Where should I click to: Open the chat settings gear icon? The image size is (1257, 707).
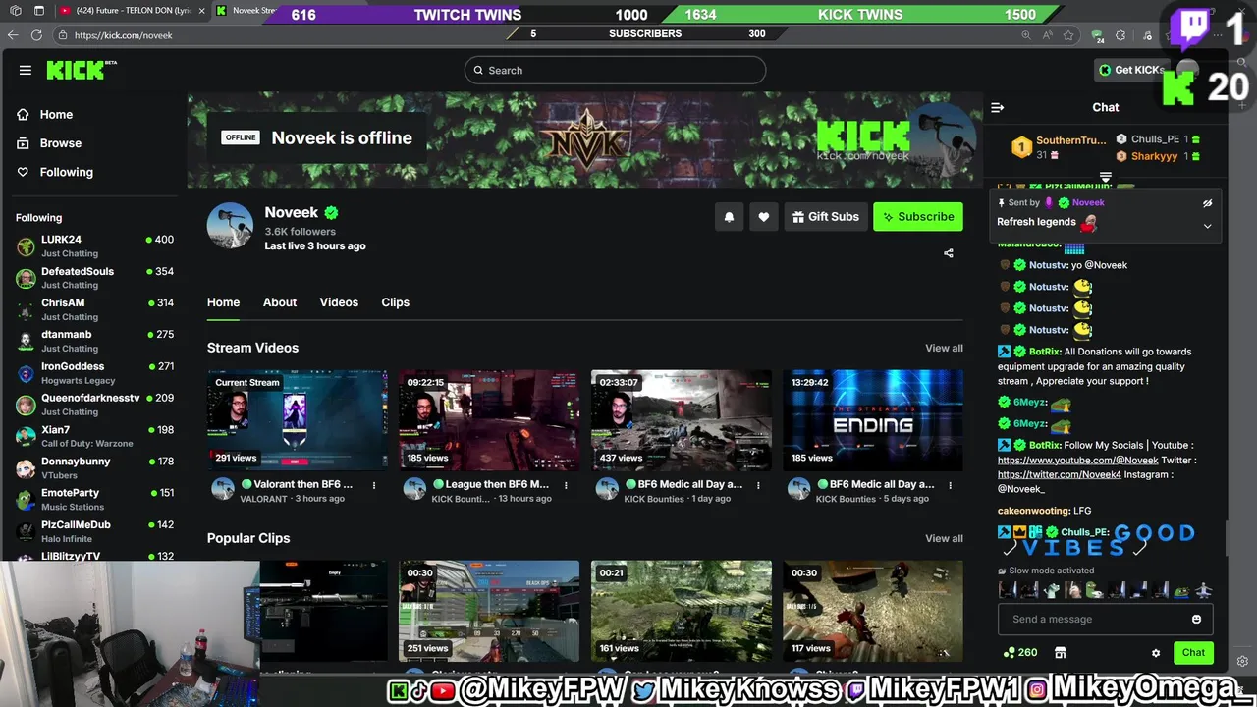pos(1156,653)
